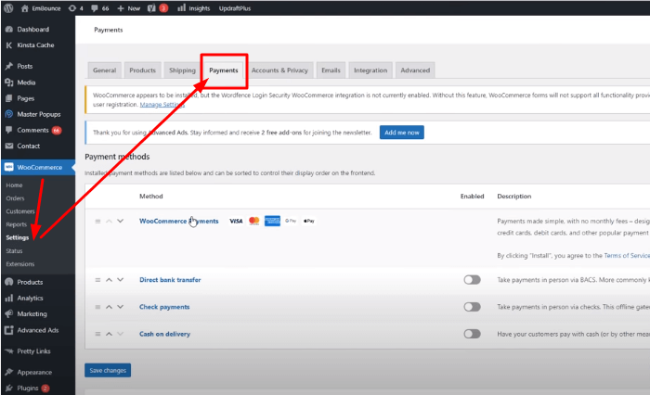The image size is (650, 395).
Task: Open WooCommerce Customers submenu
Action: pyautogui.click(x=20, y=211)
